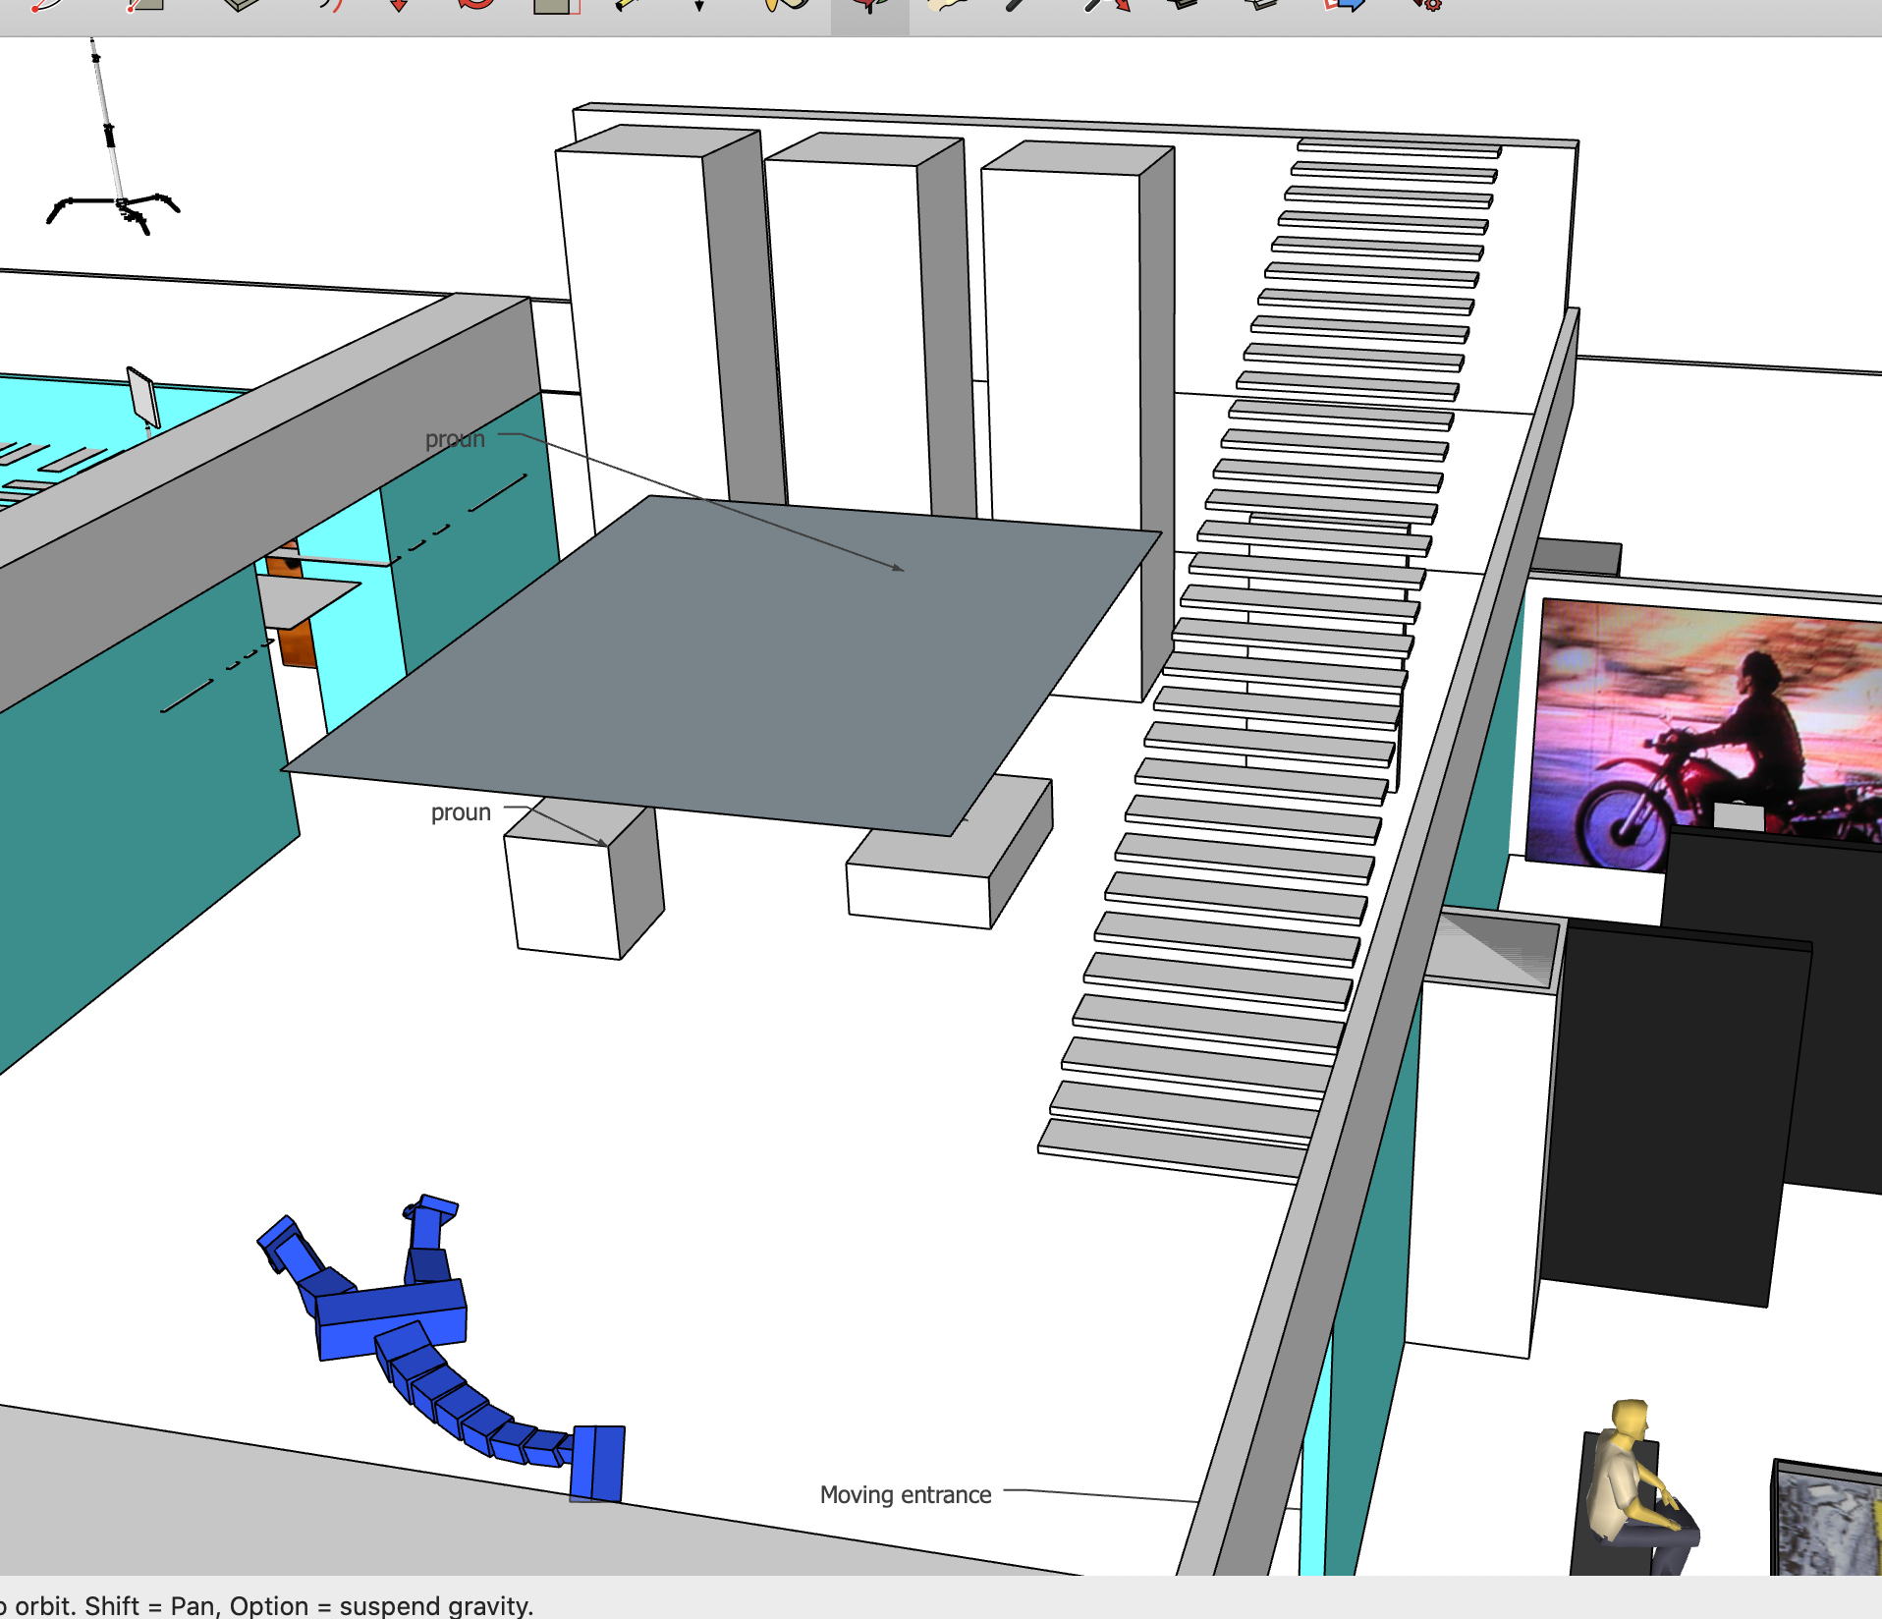Click the highlighted Orbit tool
Viewport: 1882px width, 1619px height.
[869, 8]
